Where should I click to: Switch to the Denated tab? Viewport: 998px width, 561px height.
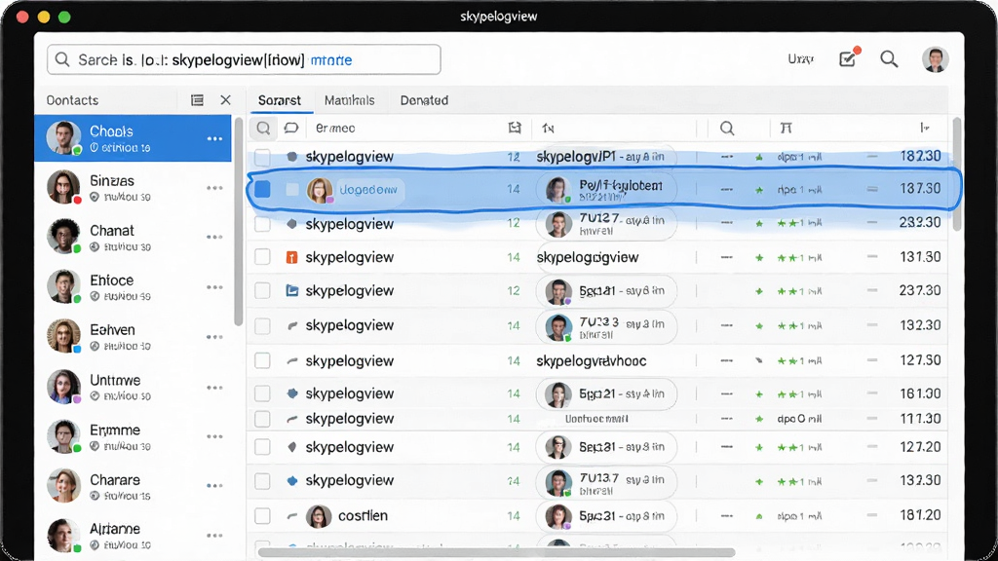pos(424,100)
